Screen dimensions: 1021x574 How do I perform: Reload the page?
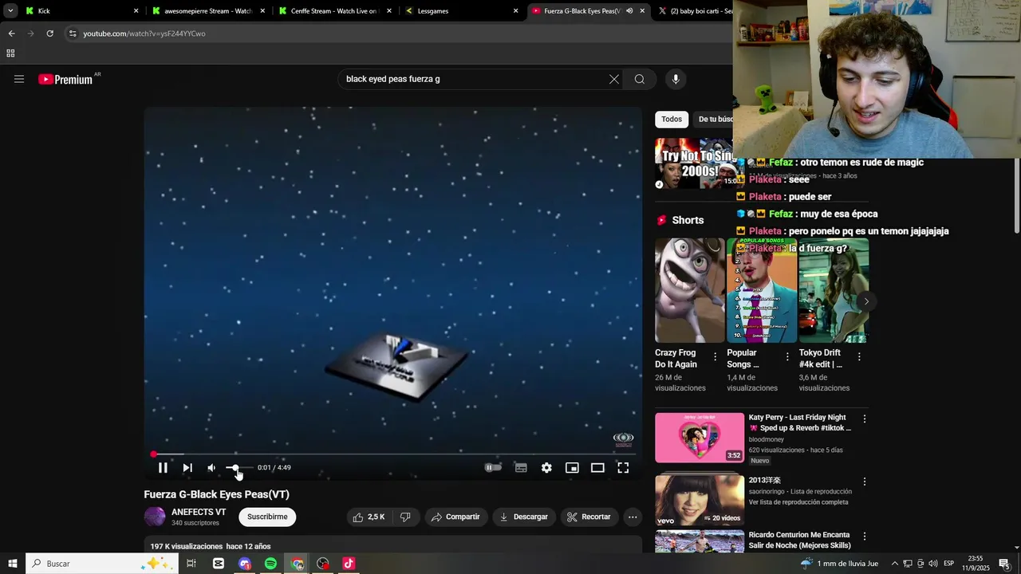pos(49,33)
